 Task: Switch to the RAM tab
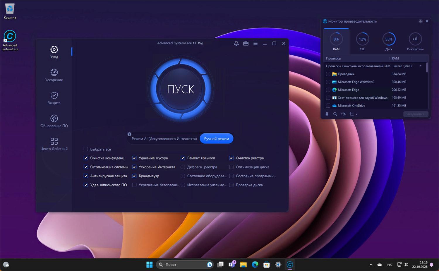pos(336,41)
